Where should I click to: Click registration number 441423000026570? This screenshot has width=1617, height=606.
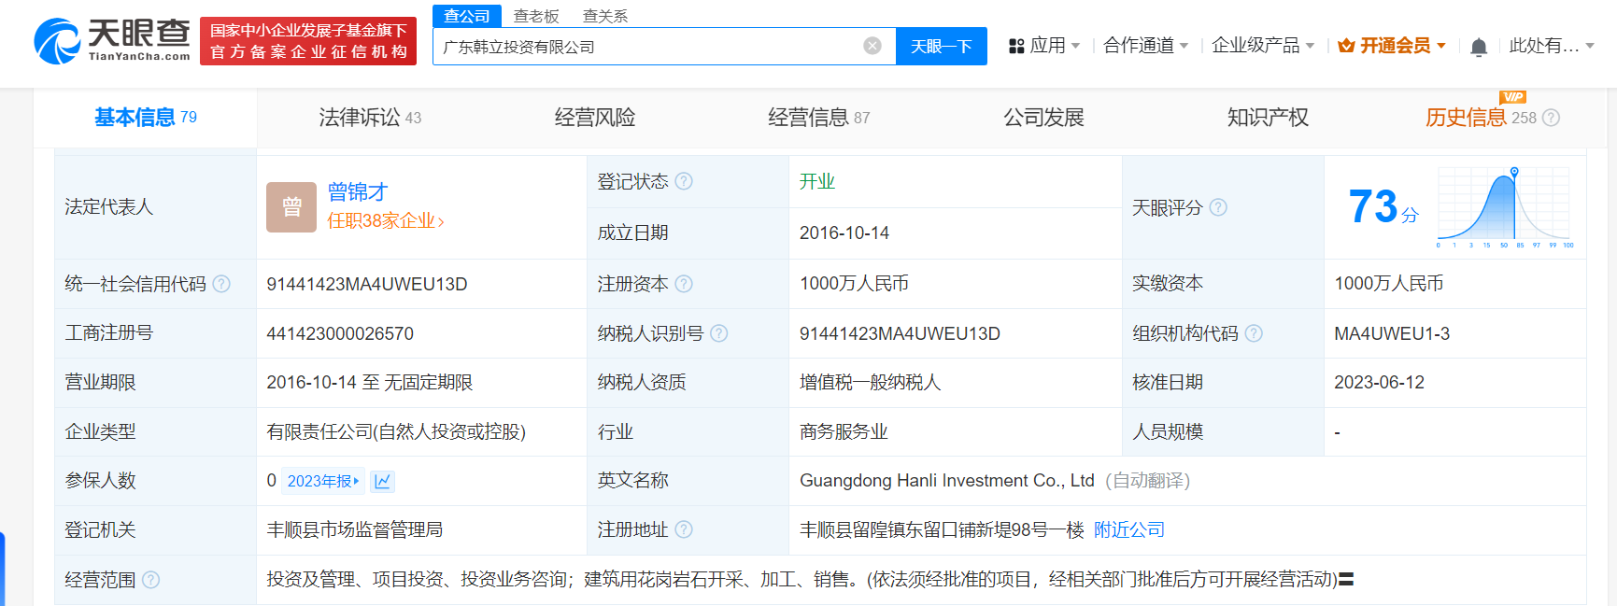click(340, 333)
